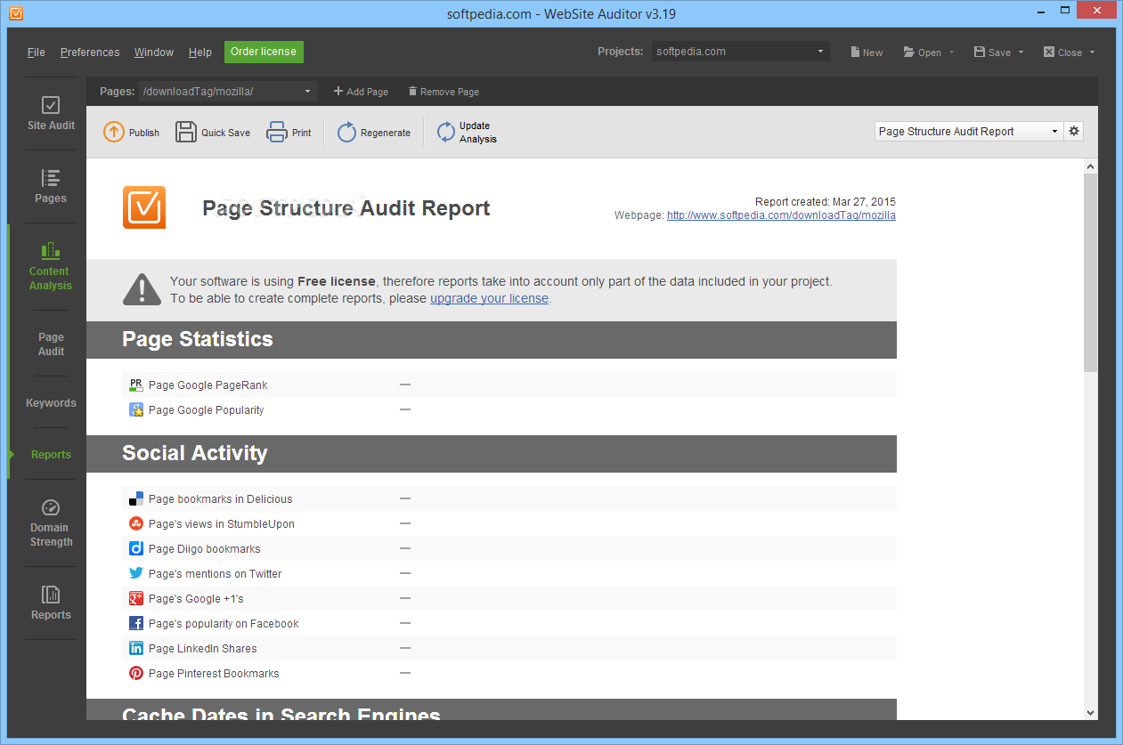Click the Twitter mentions icon

point(136,573)
